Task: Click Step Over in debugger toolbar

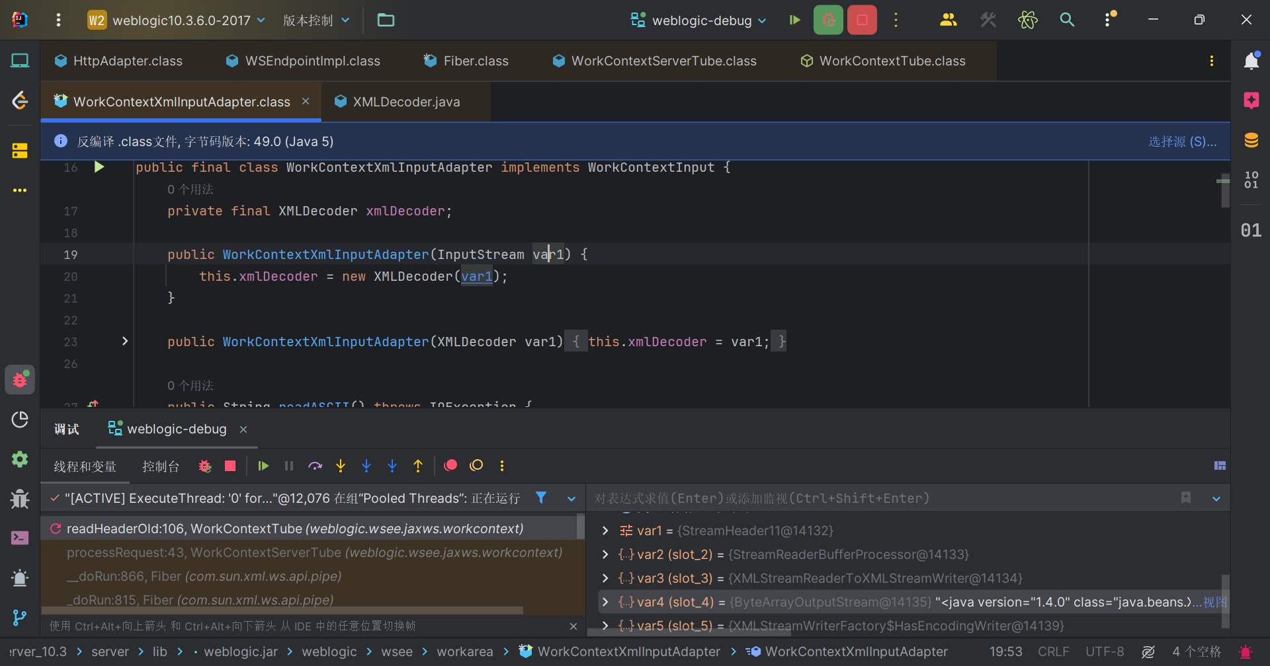Action: coord(315,466)
